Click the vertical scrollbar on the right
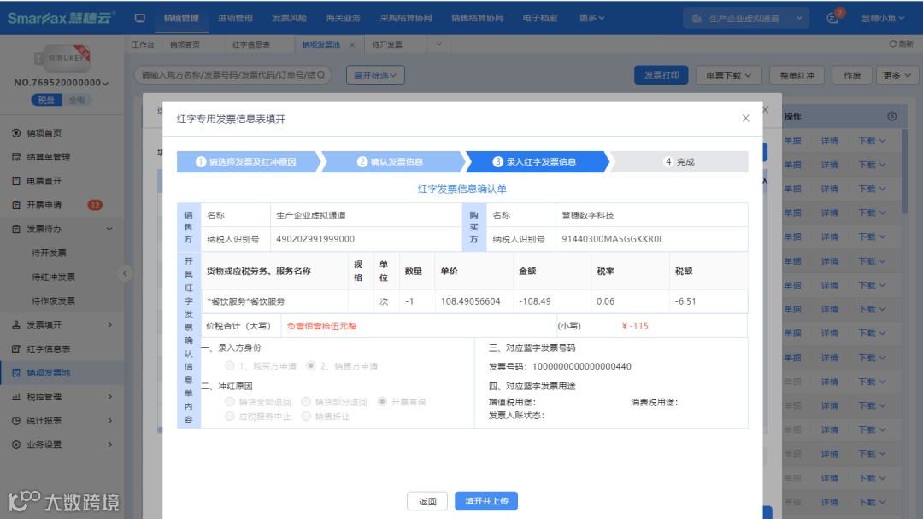The height and width of the screenshot is (519, 923). coord(905,171)
